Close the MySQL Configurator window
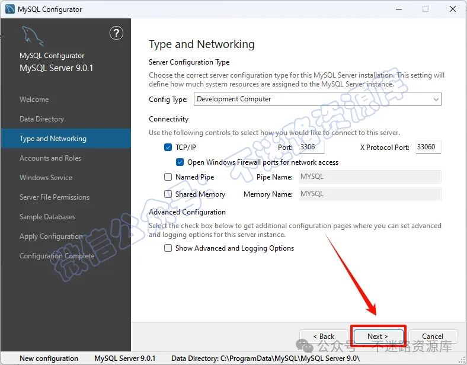467x365 pixels. [x=453, y=9]
